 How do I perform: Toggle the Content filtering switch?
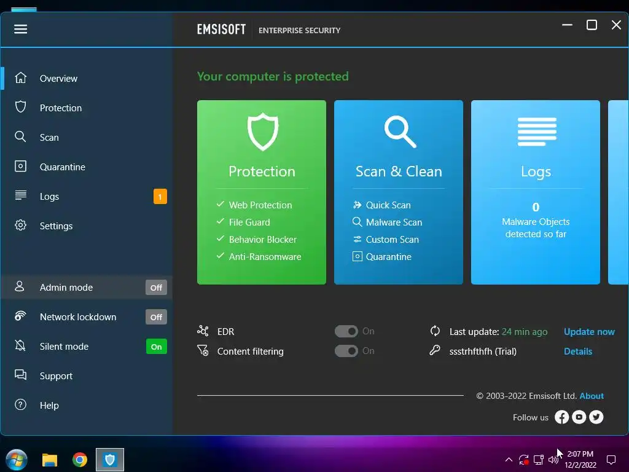click(346, 351)
